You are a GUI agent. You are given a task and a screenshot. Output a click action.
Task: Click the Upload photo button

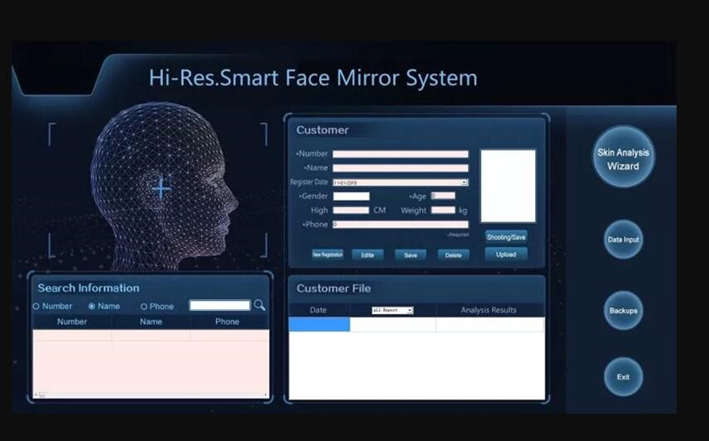[506, 254]
